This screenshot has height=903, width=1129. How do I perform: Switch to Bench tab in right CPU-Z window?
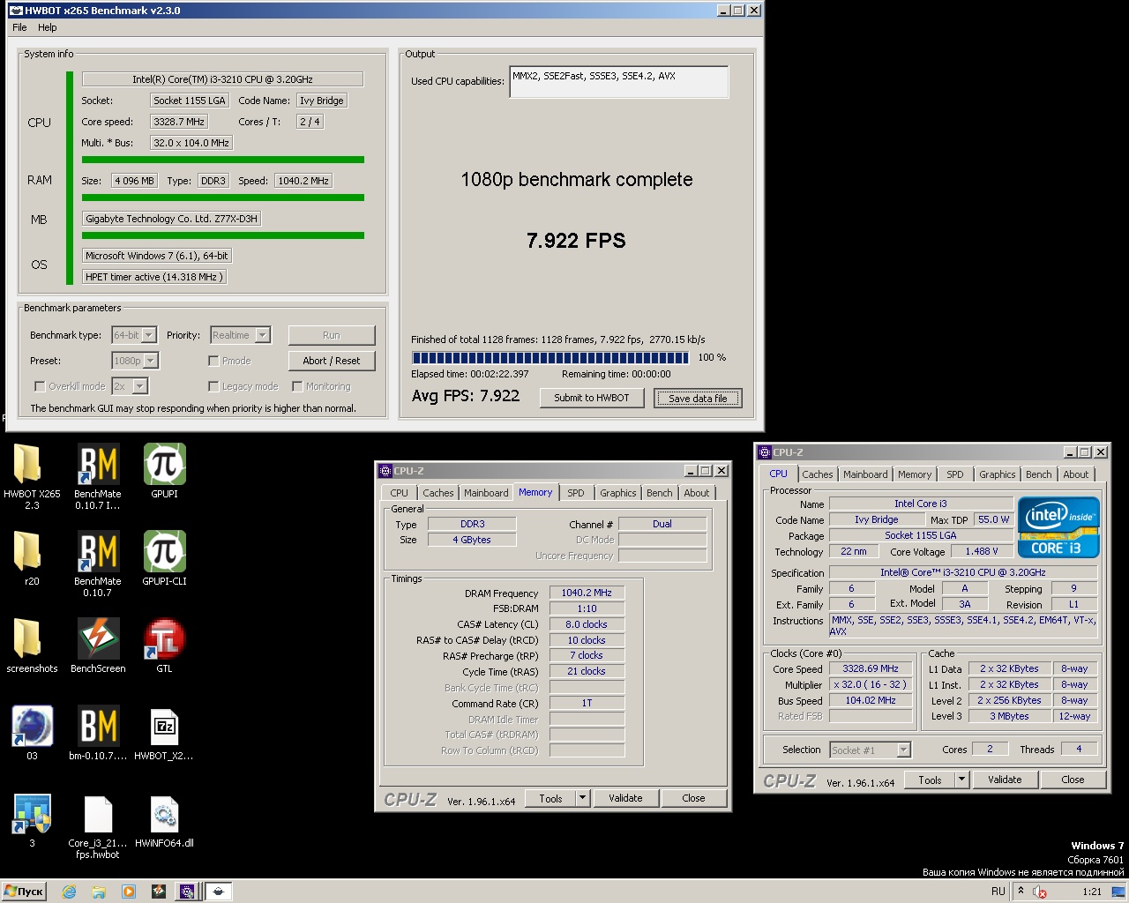[x=1038, y=474]
